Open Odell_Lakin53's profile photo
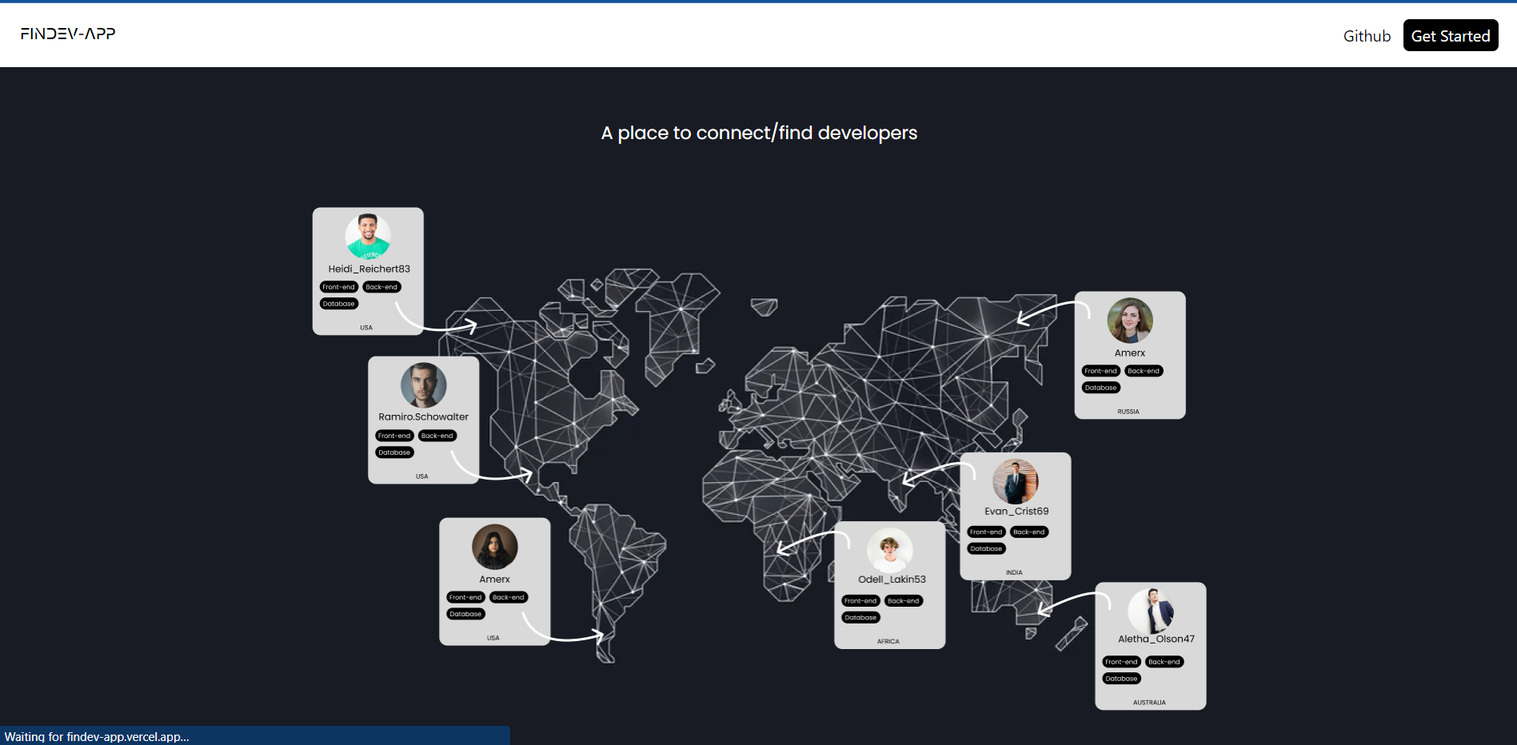1517x745 pixels. 889,550
